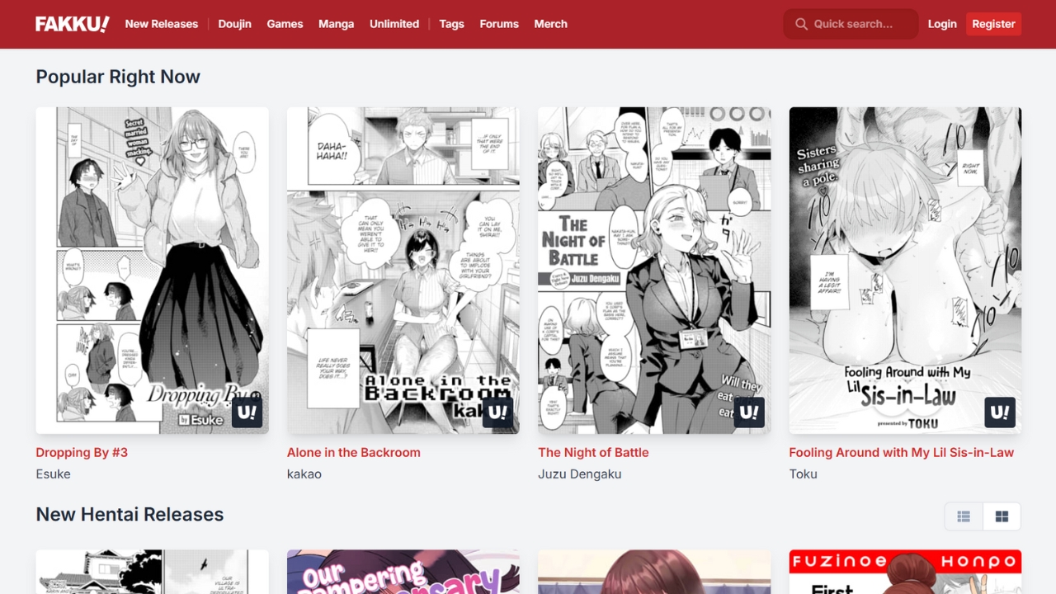Open The Night of Battle title link

point(593,452)
